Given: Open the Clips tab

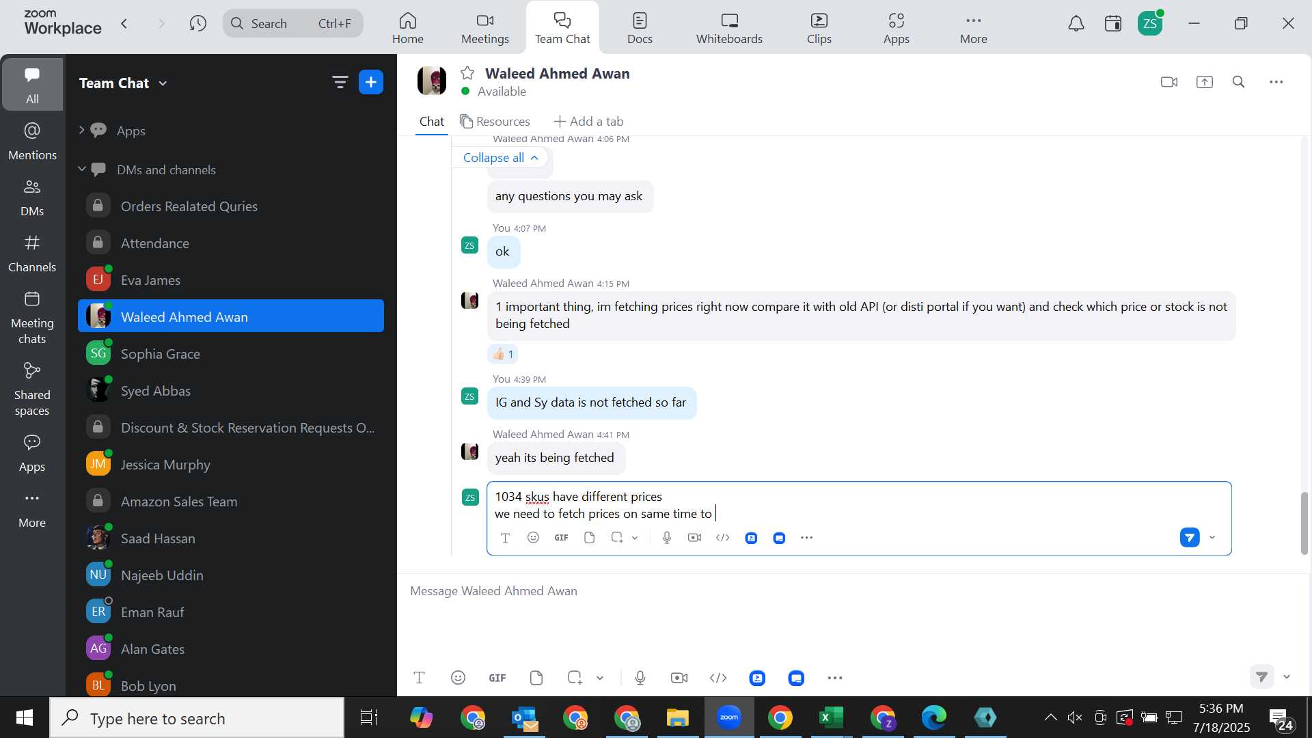Looking at the screenshot, I should pos(819,28).
